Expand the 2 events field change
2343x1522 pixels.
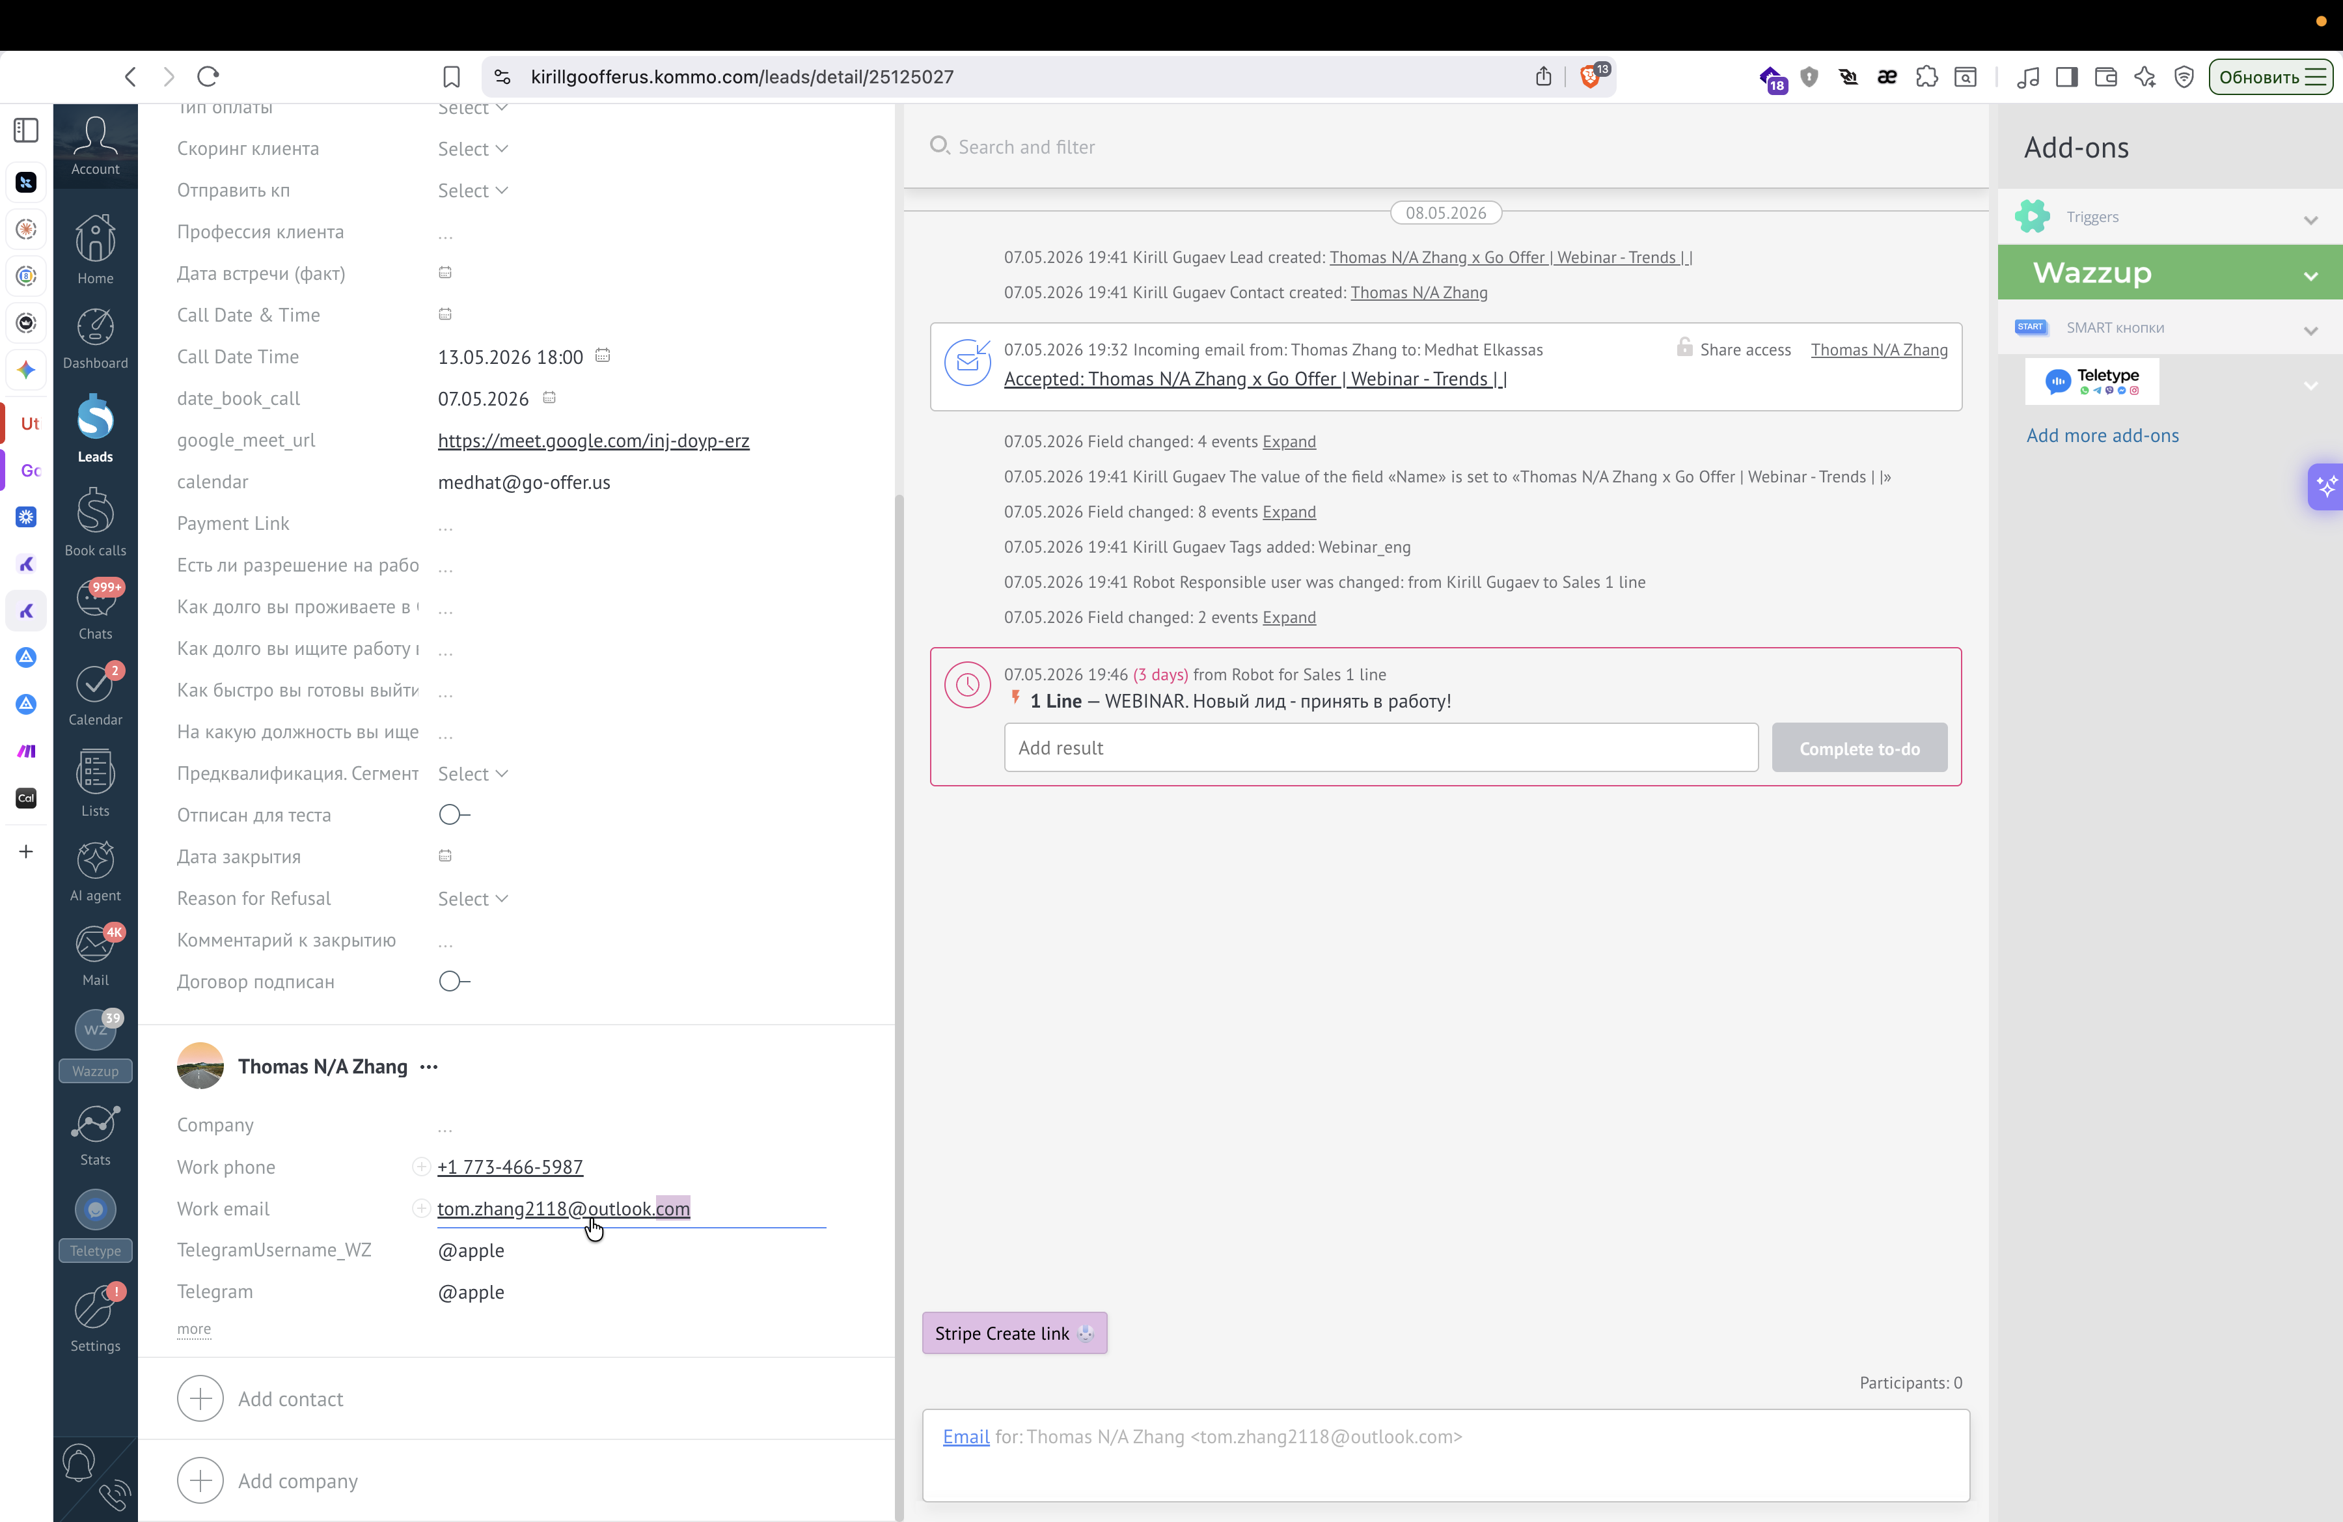click(1289, 617)
